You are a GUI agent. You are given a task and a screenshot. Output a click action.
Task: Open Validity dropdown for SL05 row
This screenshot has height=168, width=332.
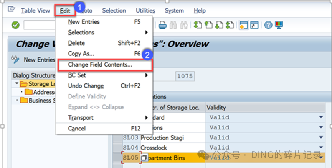tap(321, 157)
